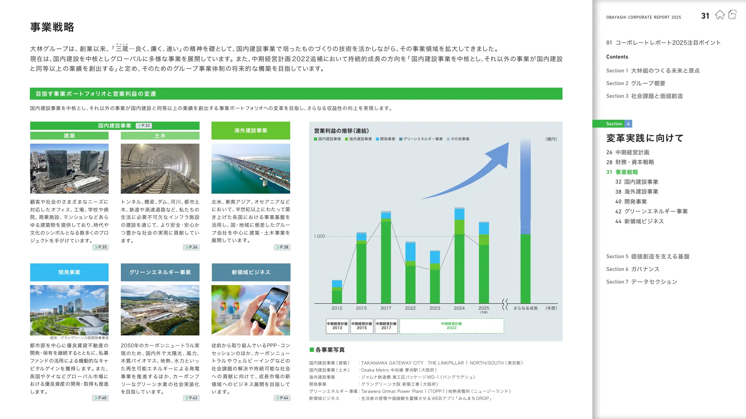Click the tunnel photo thumbnail under 土木

click(x=160, y=169)
